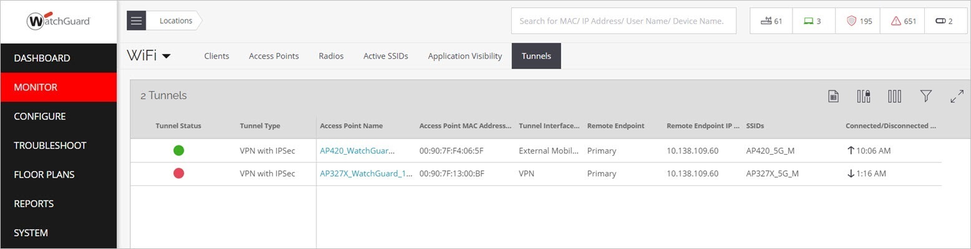Click VPN with IPSec in AP327X row
Image resolution: width=971 pixels, height=249 pixels.
(x=268, y=173)
